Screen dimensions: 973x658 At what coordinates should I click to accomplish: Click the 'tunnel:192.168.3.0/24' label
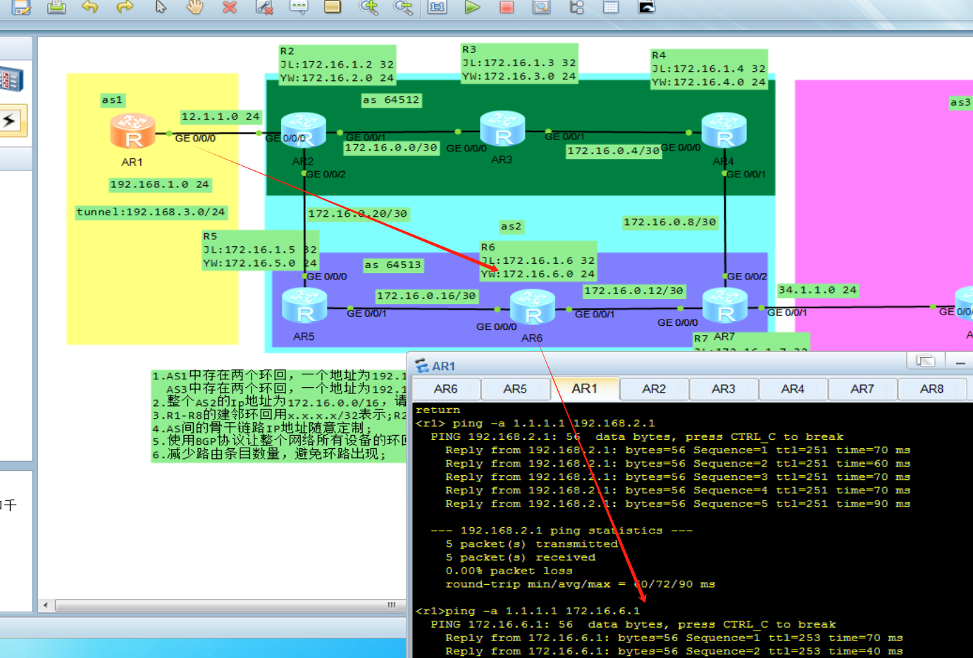point(151,212)
